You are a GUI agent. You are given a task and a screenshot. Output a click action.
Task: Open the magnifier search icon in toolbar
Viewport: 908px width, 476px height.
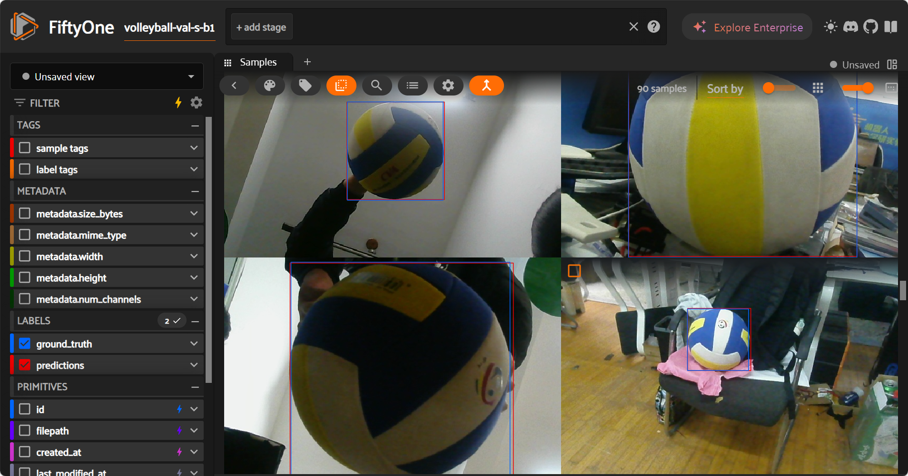(x=376, y=86)
